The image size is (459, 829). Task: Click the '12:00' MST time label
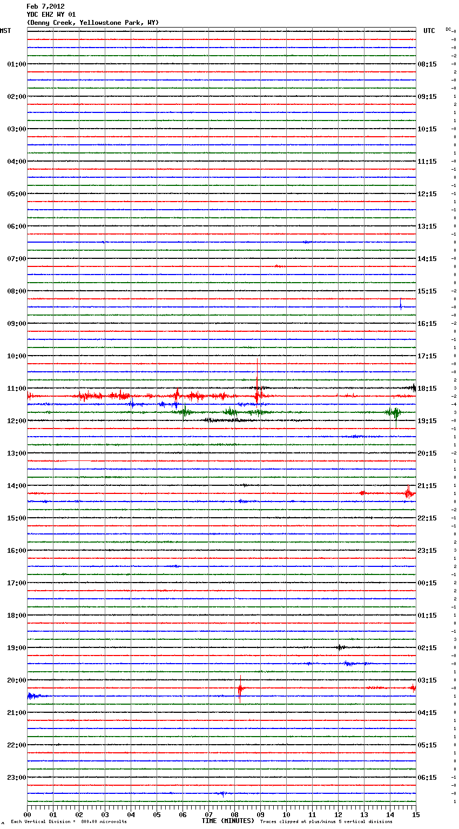(16, 420)
